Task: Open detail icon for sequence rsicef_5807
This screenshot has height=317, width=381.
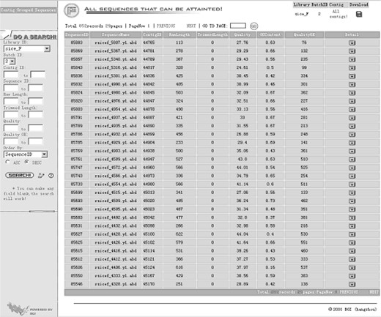Action: [352, 43]
